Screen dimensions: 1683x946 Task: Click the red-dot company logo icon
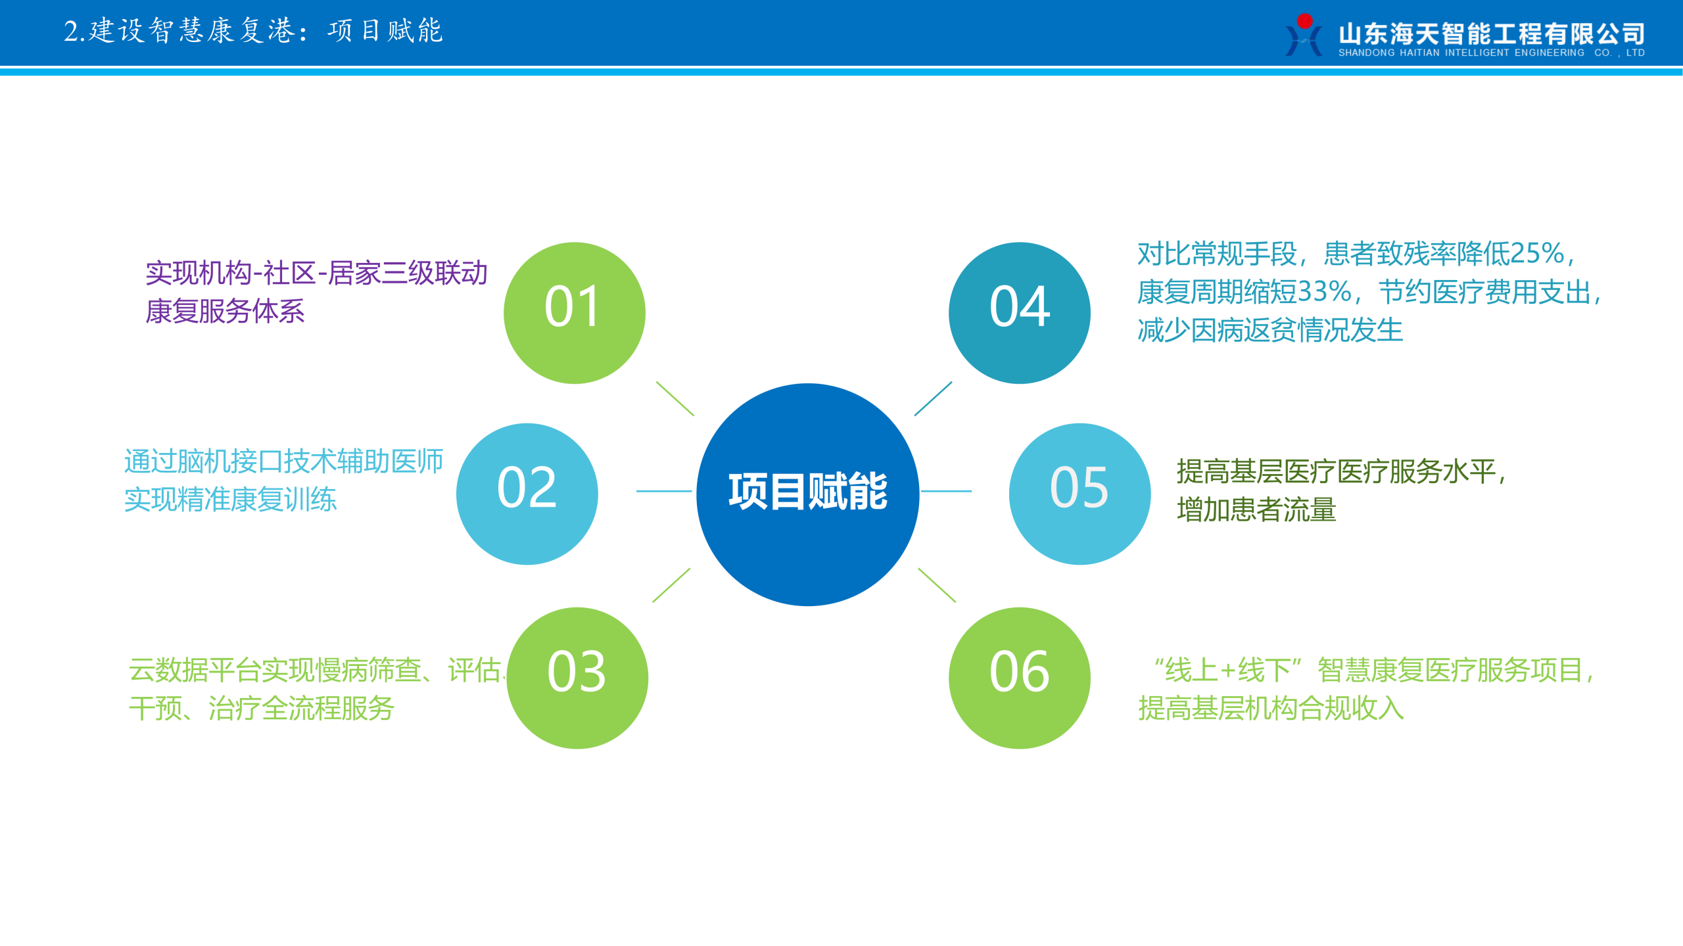1304,35
